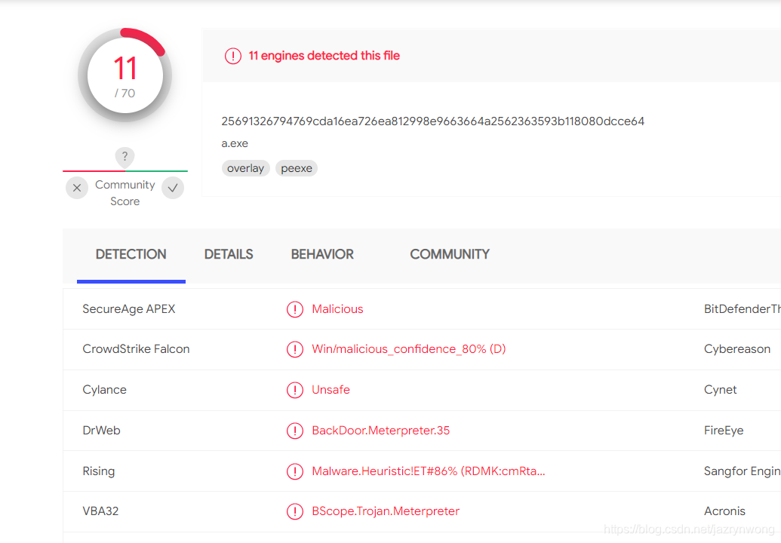This screenshot has height=543, width=781.
Task: Click the Cylance engine name
Action: pos(105,390)
